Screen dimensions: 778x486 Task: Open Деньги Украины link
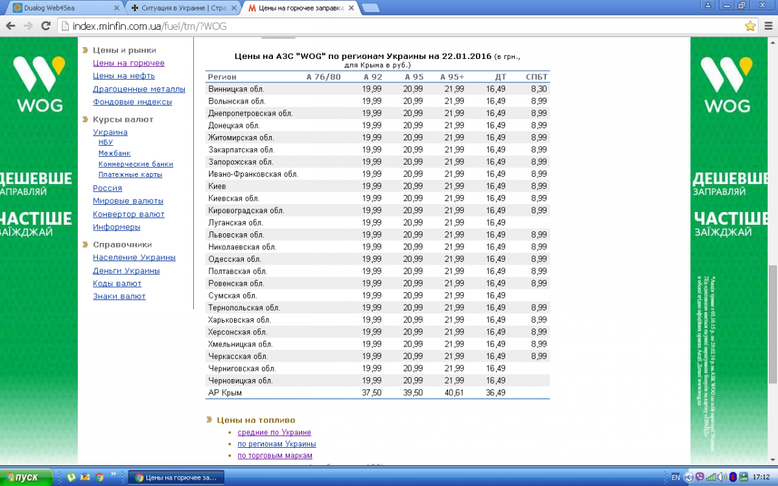pos(126,271)
